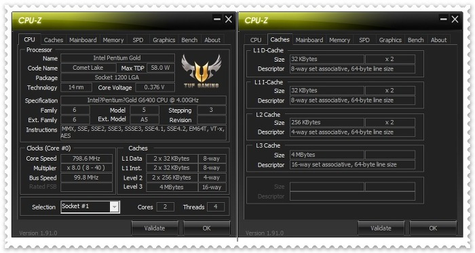Click the Comet Lake code name value
The width and height of the screenshot is (475, 253).
(x=88, y=68)
